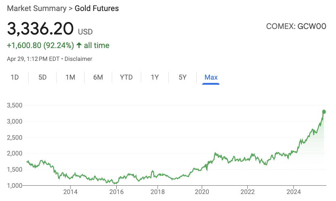Select the 1D time range tab
Image resolution: width=336 pixels, height=201 pixels.
15,77
